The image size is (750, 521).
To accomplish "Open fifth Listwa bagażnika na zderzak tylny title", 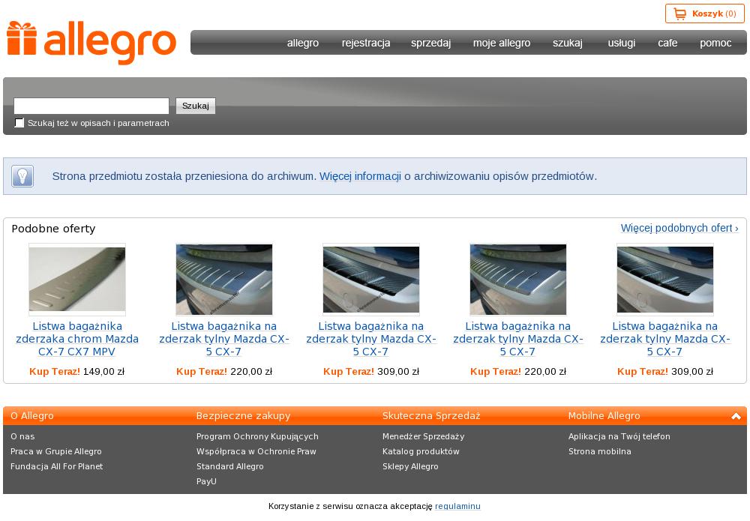I will pos(664,339).
